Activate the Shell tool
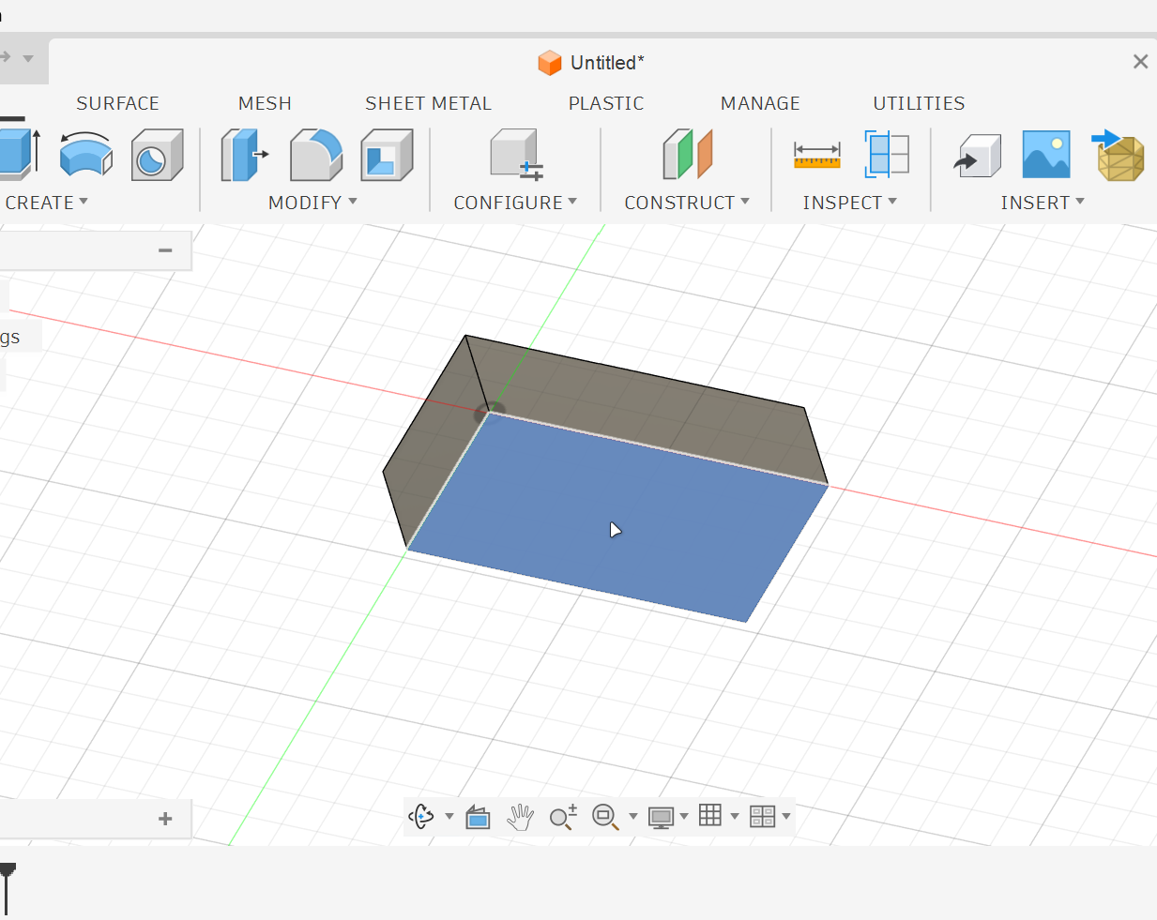Viewport: 1157px width, 920px height. pyautogui.click(x=387, y=155)
